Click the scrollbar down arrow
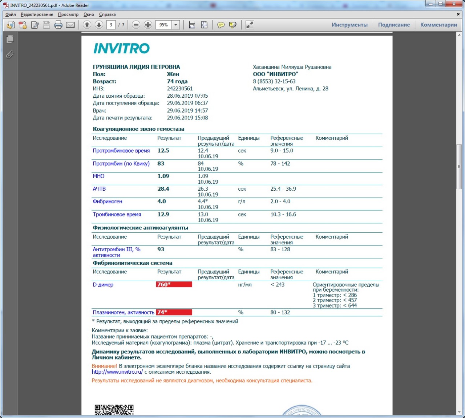Image resolution: width=465 pixels, height=418 pixels. click(x=459, y=412)
